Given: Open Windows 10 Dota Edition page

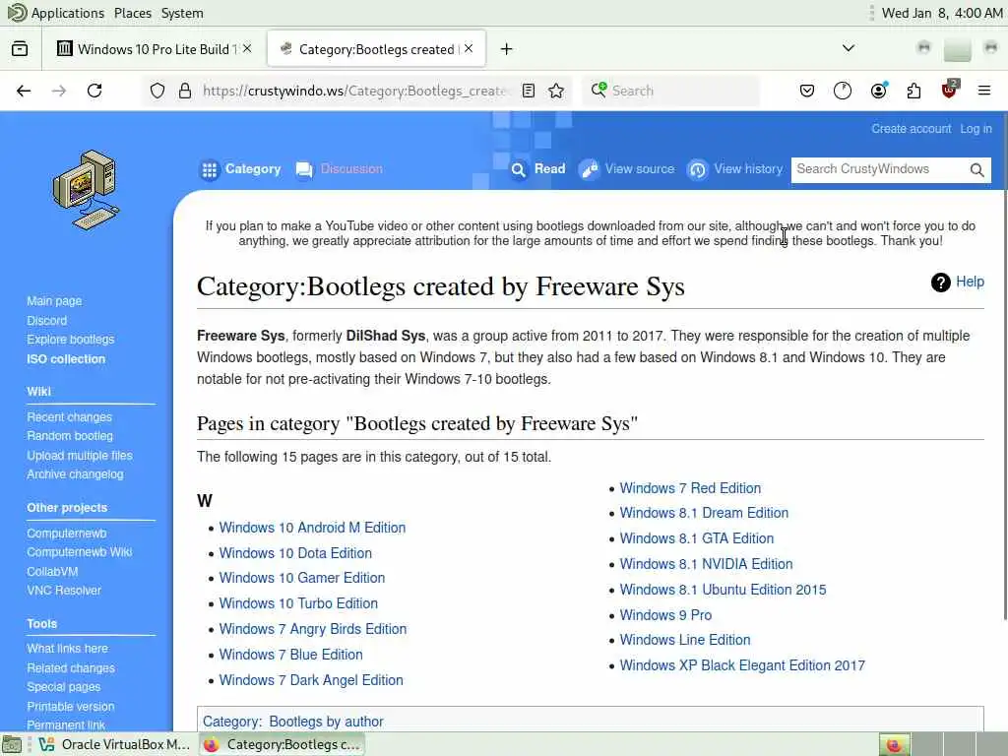Looking at the screenshot, I should (295, 553).
